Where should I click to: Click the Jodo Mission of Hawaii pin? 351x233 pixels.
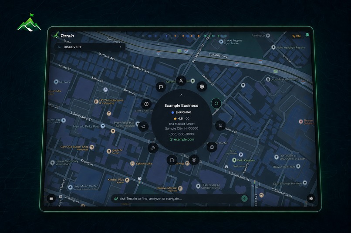pos(268,79)
